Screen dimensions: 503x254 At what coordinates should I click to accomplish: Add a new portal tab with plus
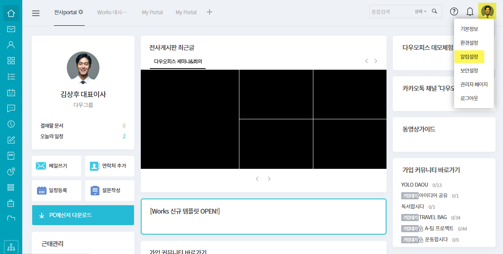[210, 12]
